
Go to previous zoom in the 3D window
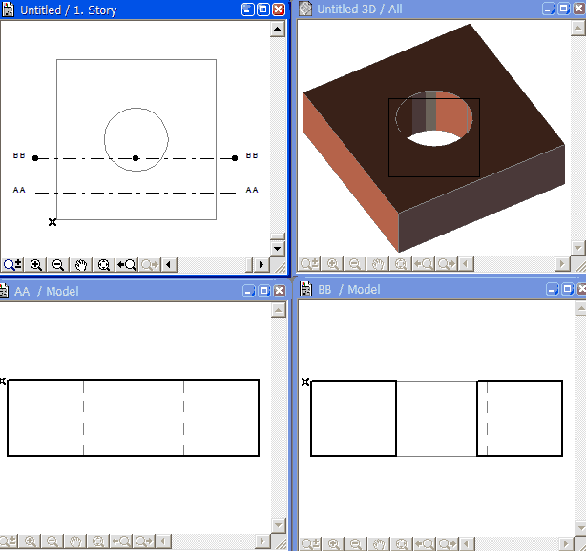click(x=424, y=264)
